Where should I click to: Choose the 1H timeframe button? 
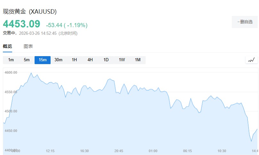[x=74, y=60]
